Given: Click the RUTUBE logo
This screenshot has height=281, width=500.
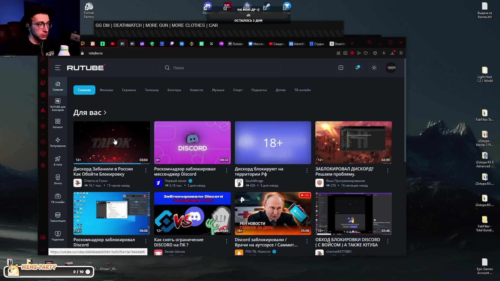Looking at the screenshot, I should [x=86, y=68].
